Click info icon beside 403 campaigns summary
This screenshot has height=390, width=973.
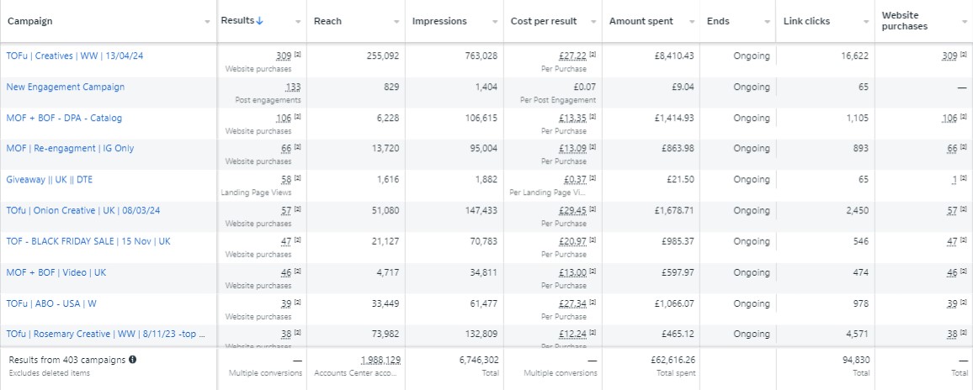pos(133,360)
